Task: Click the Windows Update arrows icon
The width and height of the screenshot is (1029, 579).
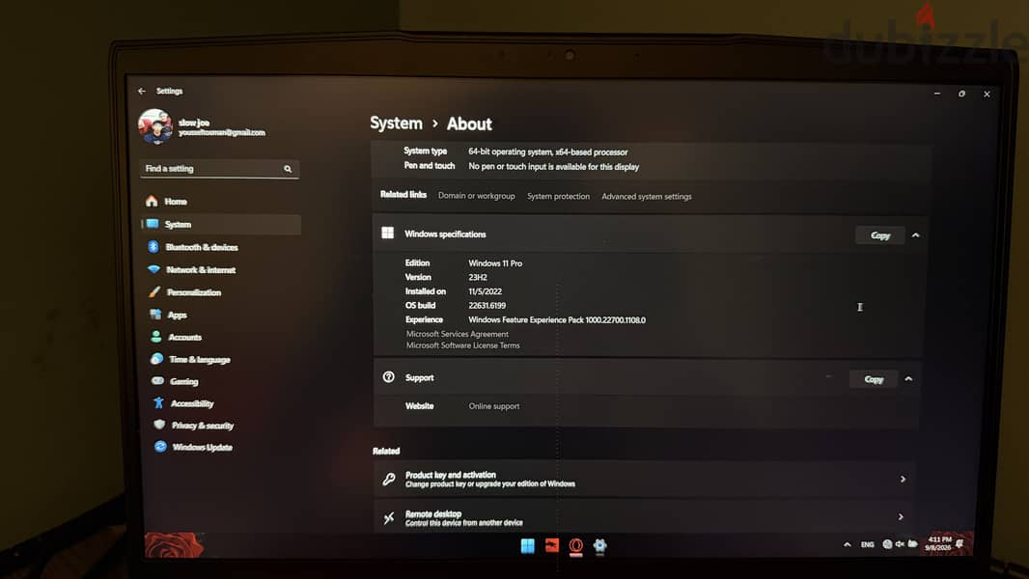Action: pos(161,447)
